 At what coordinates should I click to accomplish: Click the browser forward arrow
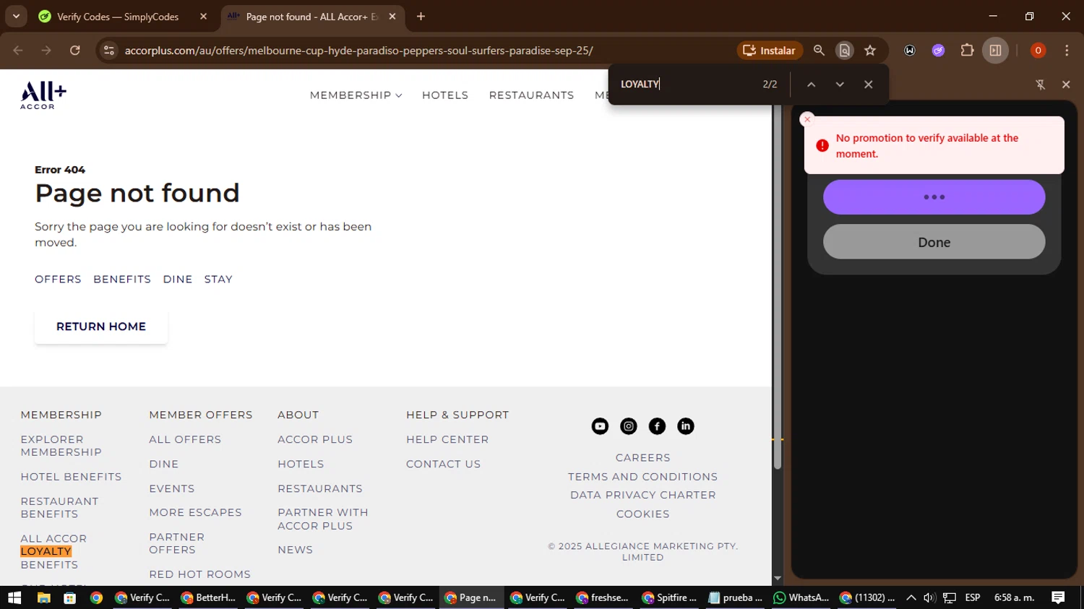46,51
